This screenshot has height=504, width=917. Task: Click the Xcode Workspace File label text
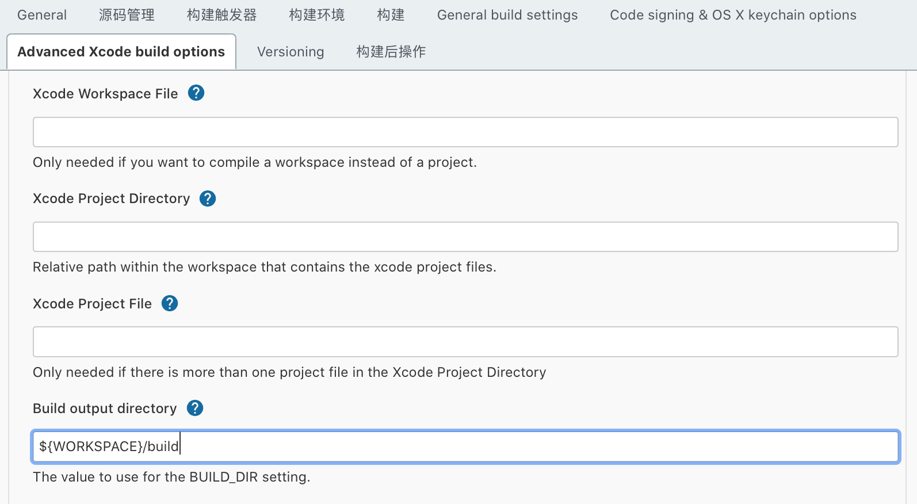coord(105,94)
